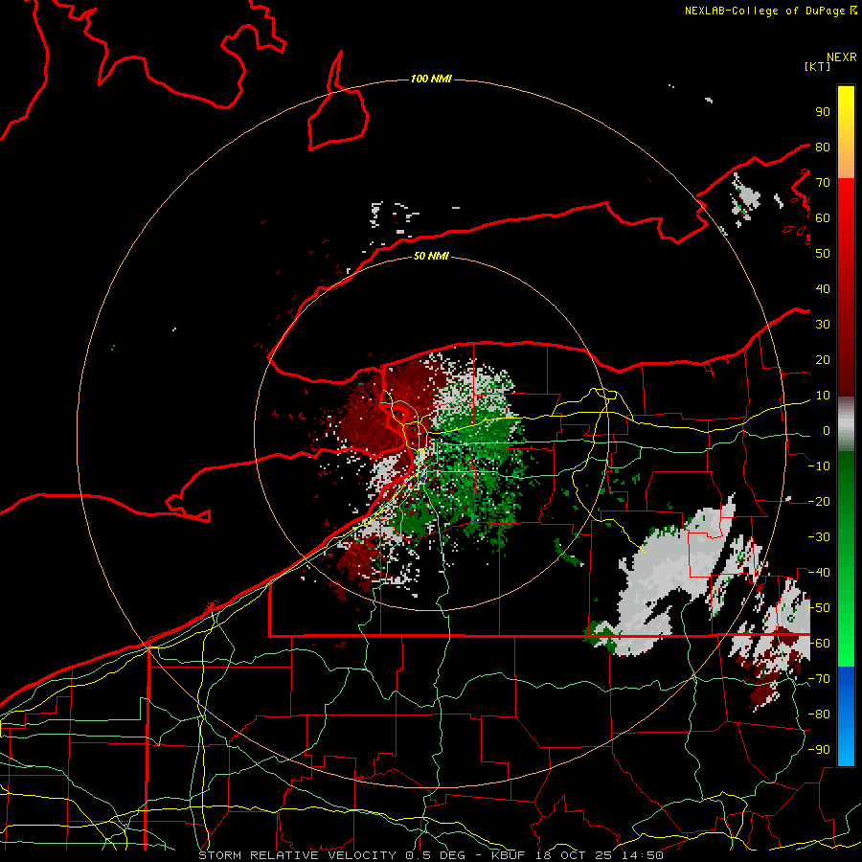Image resolution: width=862 pixels, height=862 pixels.
Task: Click the -30 value on the velocity scale
Action: (819, 537)
